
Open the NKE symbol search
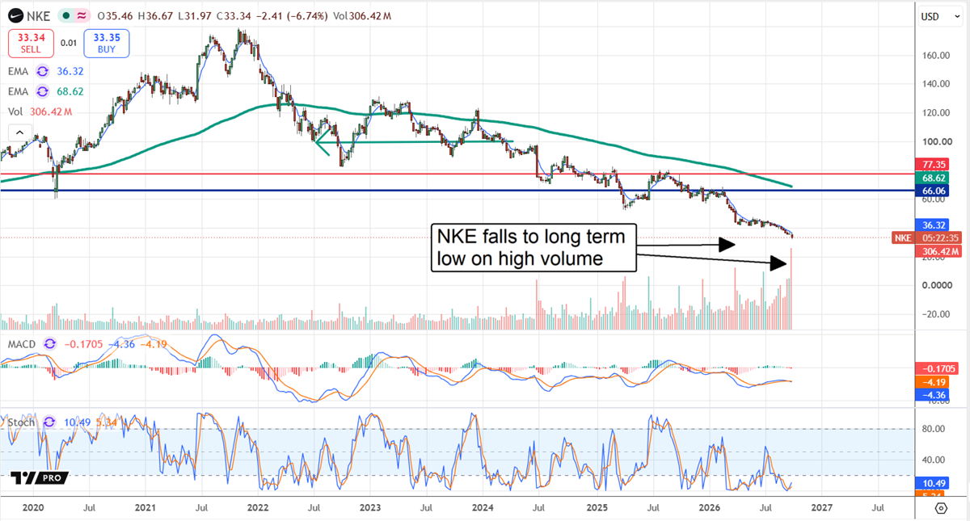[39, 16]
